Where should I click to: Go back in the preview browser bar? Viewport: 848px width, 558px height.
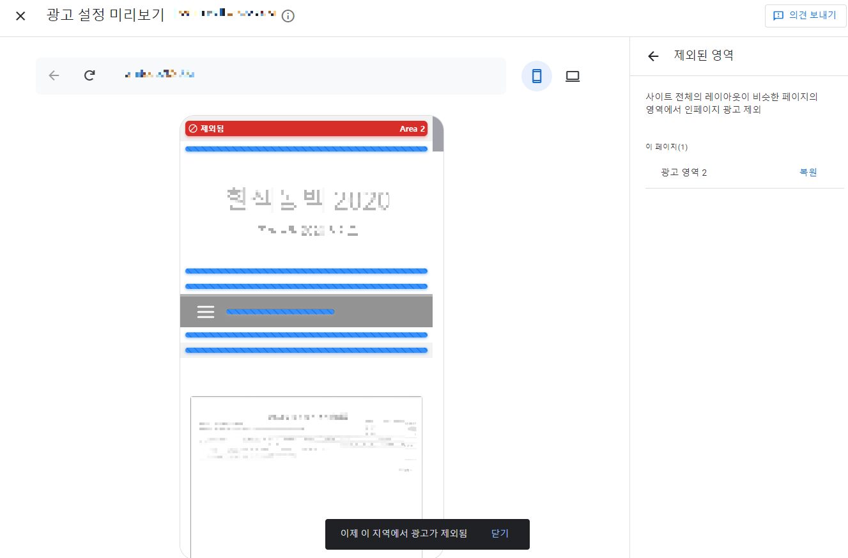click(x=54, y=75)
